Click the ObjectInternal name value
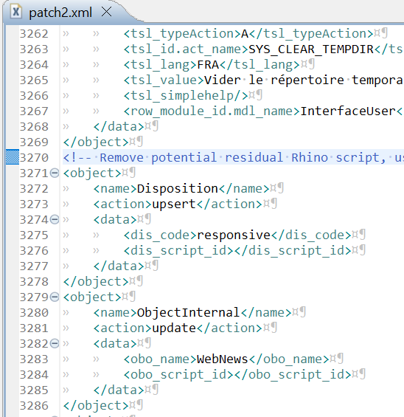This screenshot has width=404, height=417. click(x=188, y=312)
